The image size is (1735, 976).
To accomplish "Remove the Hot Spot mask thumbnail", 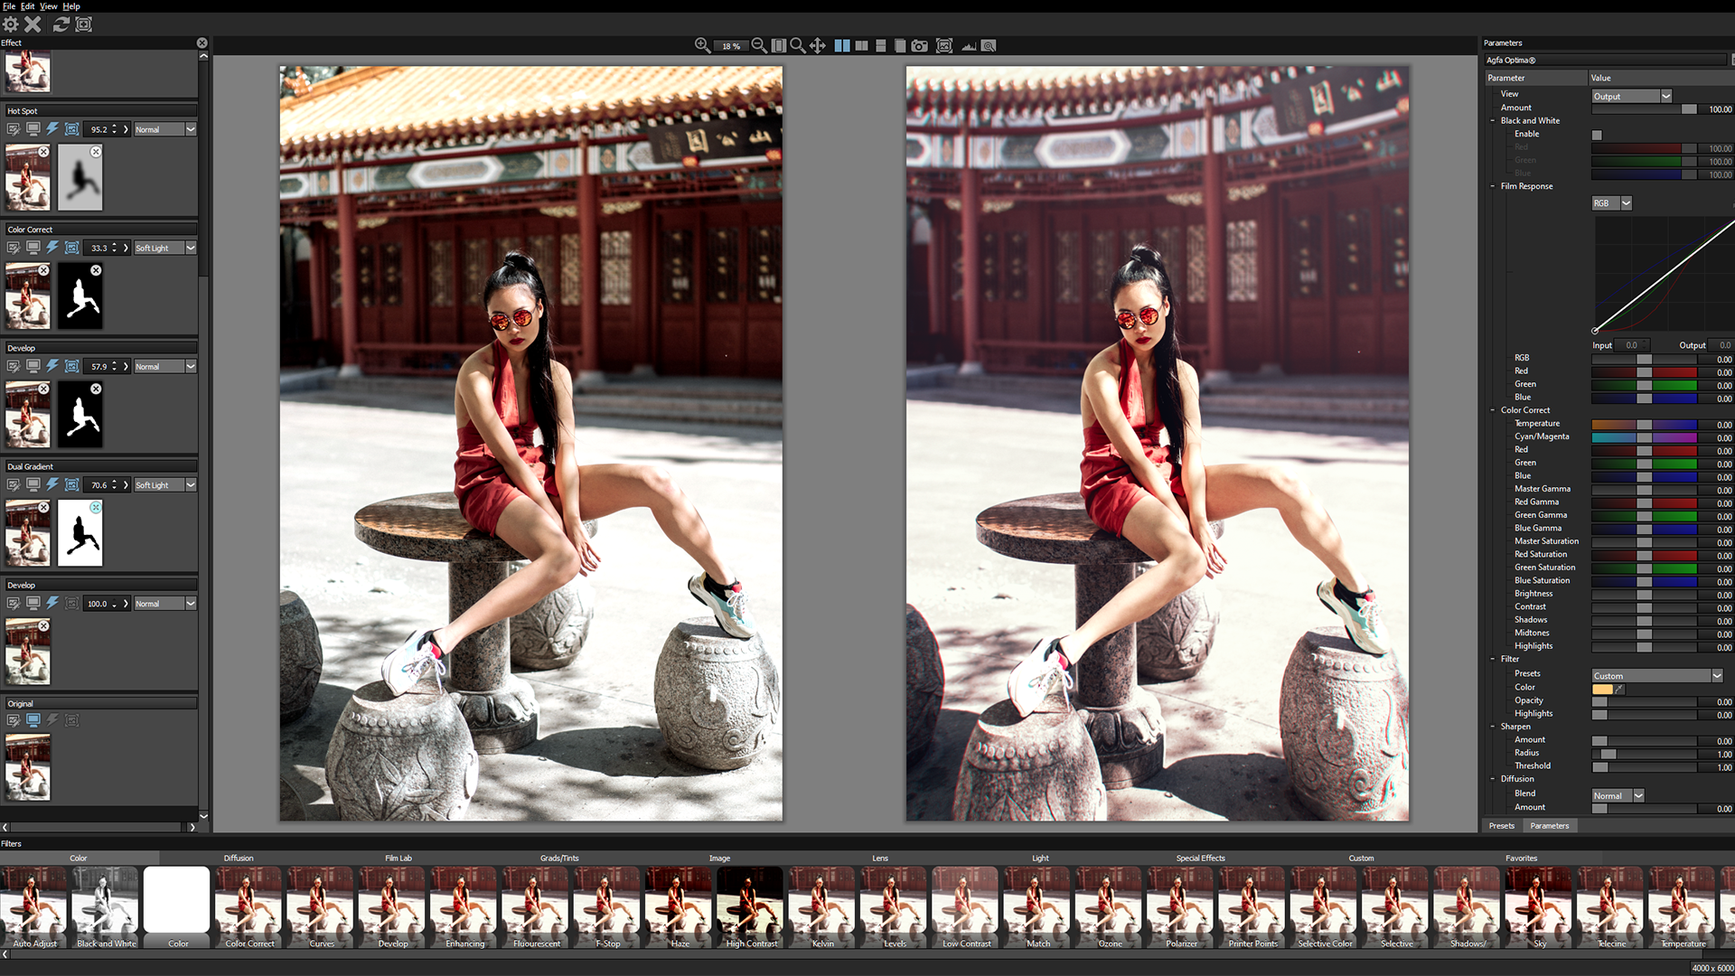I will click(96, 152).
